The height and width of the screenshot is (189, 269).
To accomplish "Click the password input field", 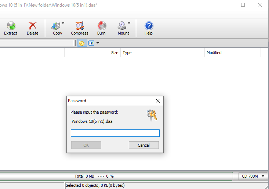I will (x=115, y=133).
